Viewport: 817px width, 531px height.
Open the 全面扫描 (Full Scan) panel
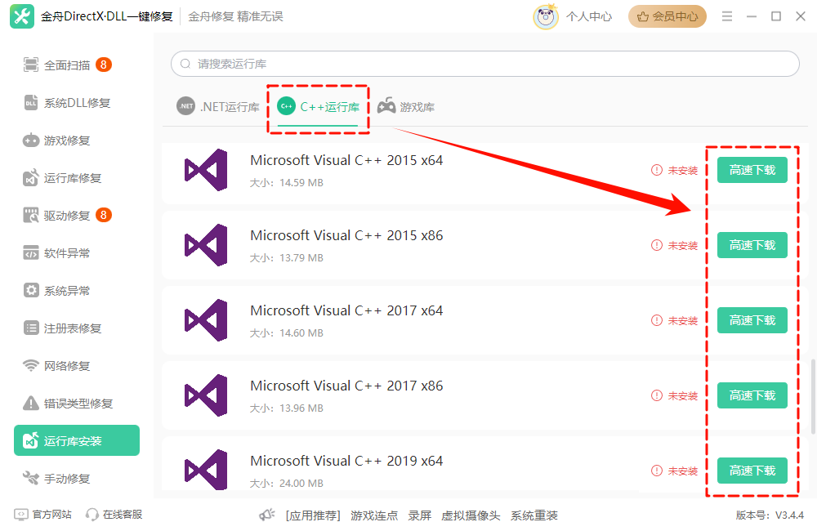pyautogui.click(x=65, y=65)
